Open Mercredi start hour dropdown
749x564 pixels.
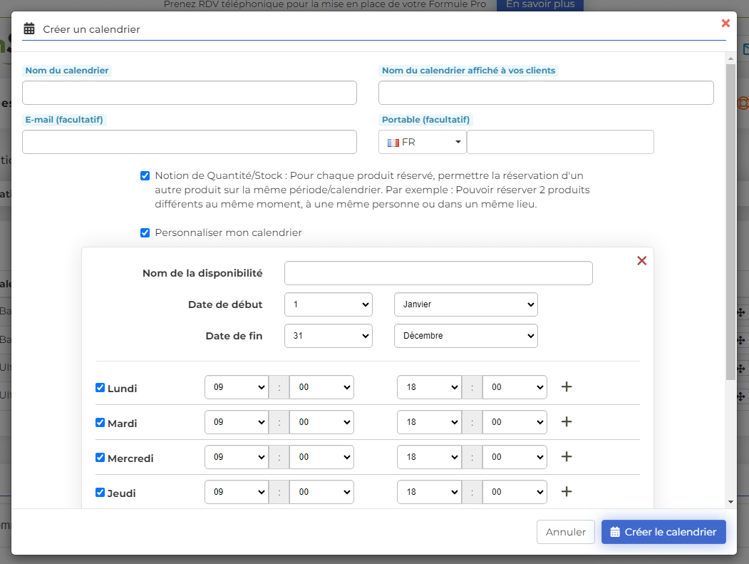click(x=237, y=457)
